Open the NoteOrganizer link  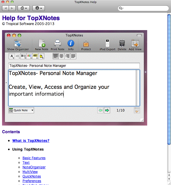tap(34, 167)
